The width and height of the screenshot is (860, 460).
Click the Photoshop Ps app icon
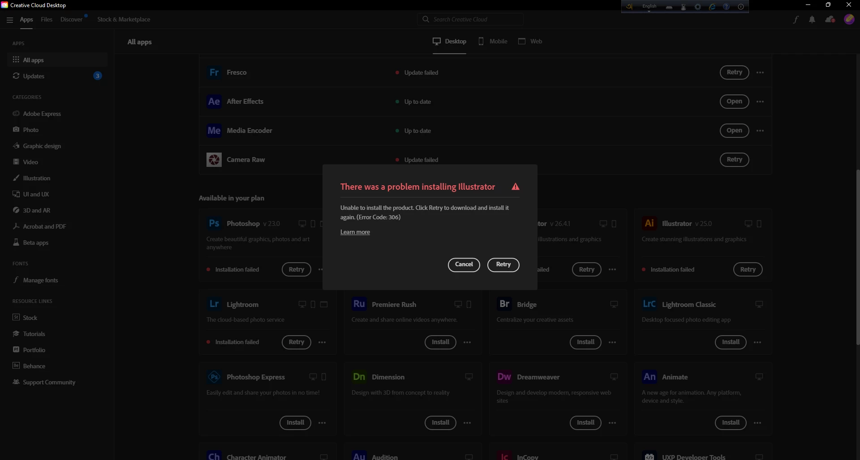(x=214, y=223)
